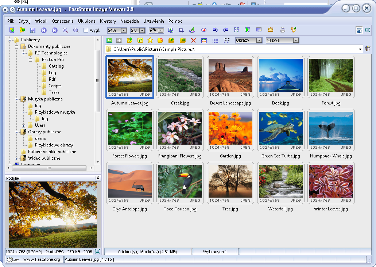Open the 24% zoom dropdown

[x=124, y=30]
